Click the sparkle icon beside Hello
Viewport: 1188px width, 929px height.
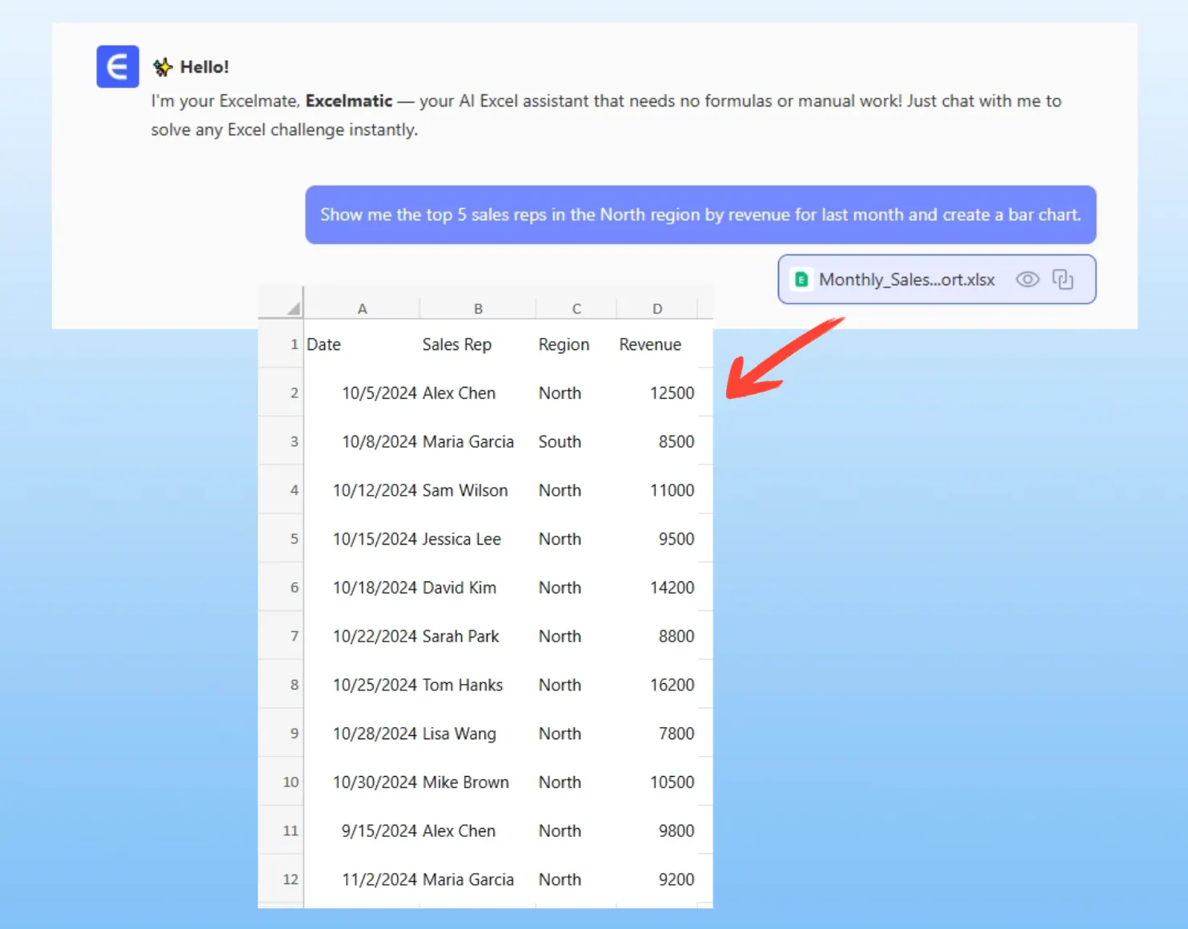(163, 67)
